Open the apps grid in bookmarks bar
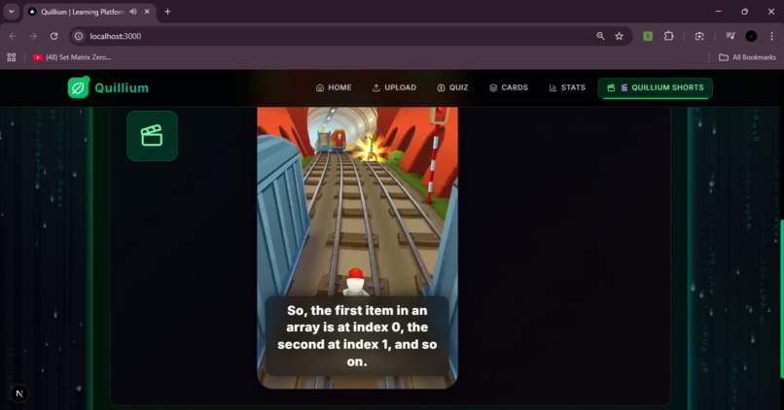784x410 pixels. tap(12, 57)
